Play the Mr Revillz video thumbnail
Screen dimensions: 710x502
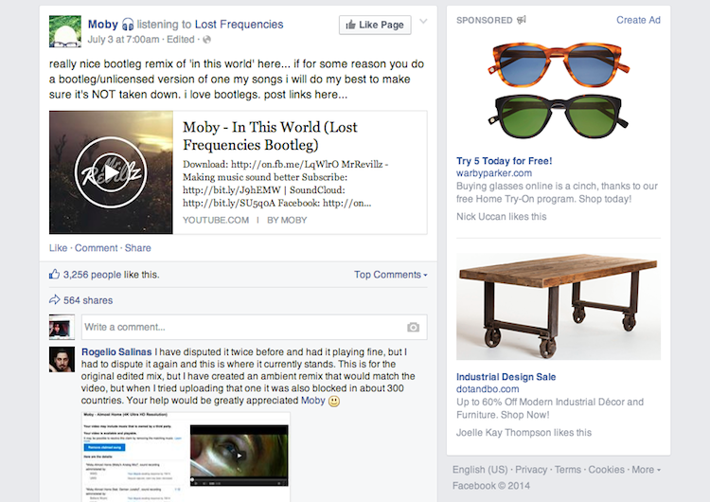(111, 172)
